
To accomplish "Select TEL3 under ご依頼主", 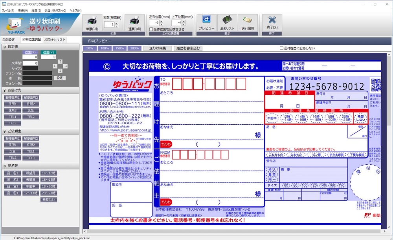I will 31,158.
